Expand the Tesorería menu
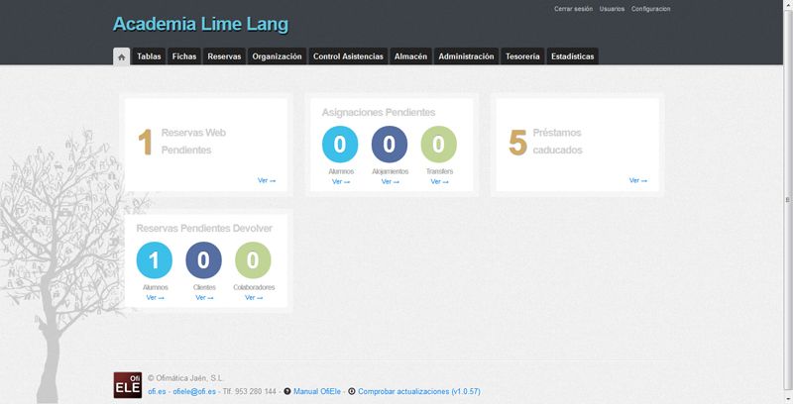793x404 pixels. pyautogui.click(x=522, y=56)
